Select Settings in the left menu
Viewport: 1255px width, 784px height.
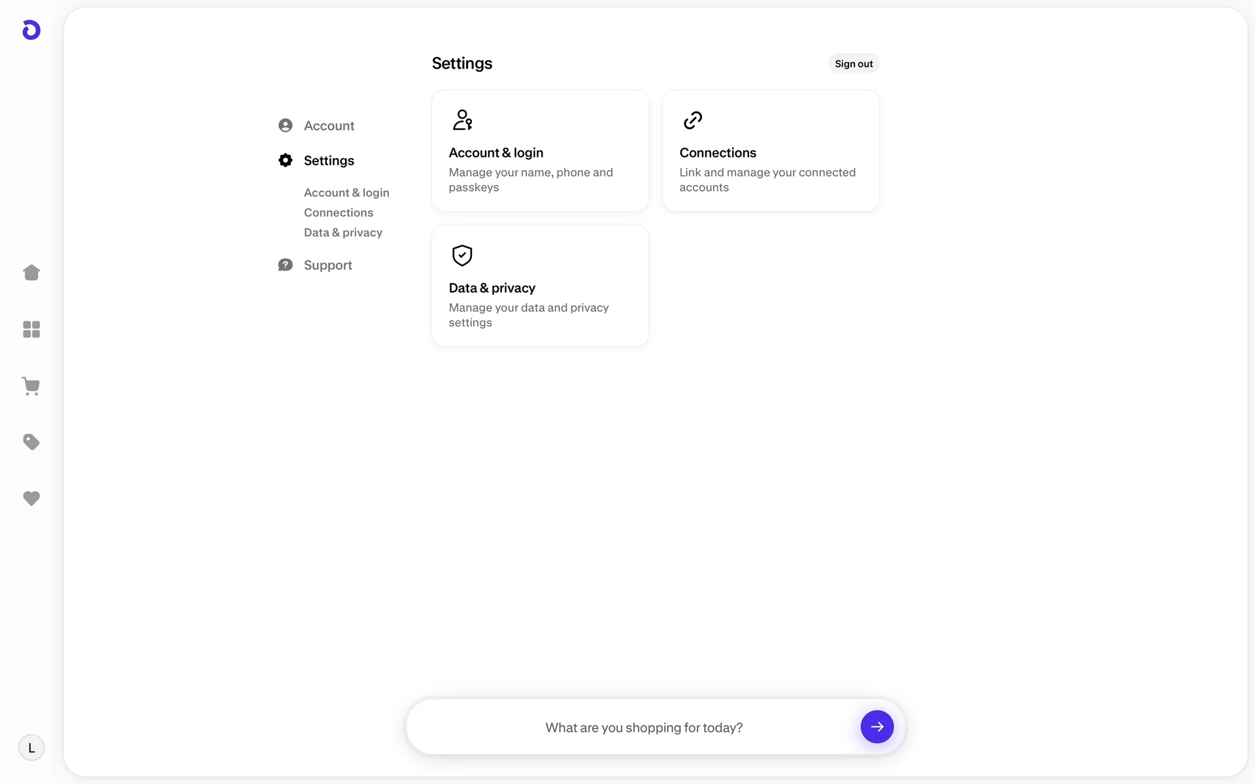(329, 161)
